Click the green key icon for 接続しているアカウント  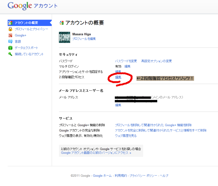(x=10, y=54)
